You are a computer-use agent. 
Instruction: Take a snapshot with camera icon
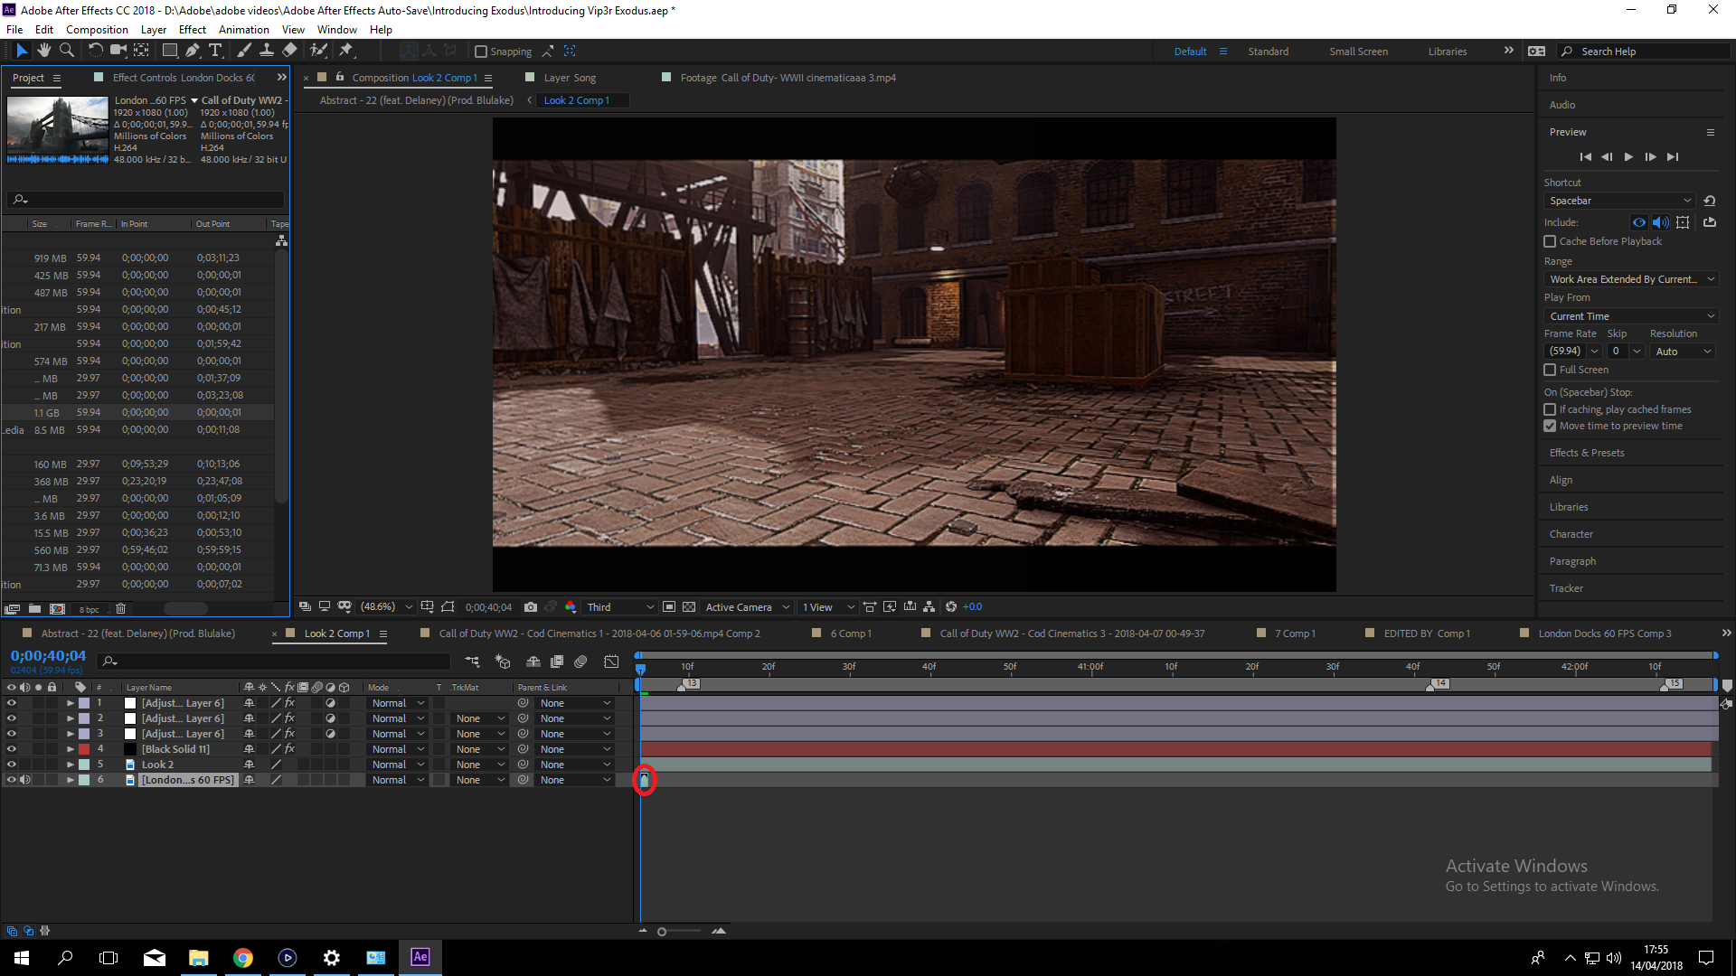[x=531, y=607]
